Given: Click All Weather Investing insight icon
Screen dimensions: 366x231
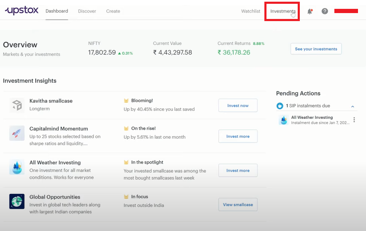Looking at the screenshot, I should click(17, 167).
